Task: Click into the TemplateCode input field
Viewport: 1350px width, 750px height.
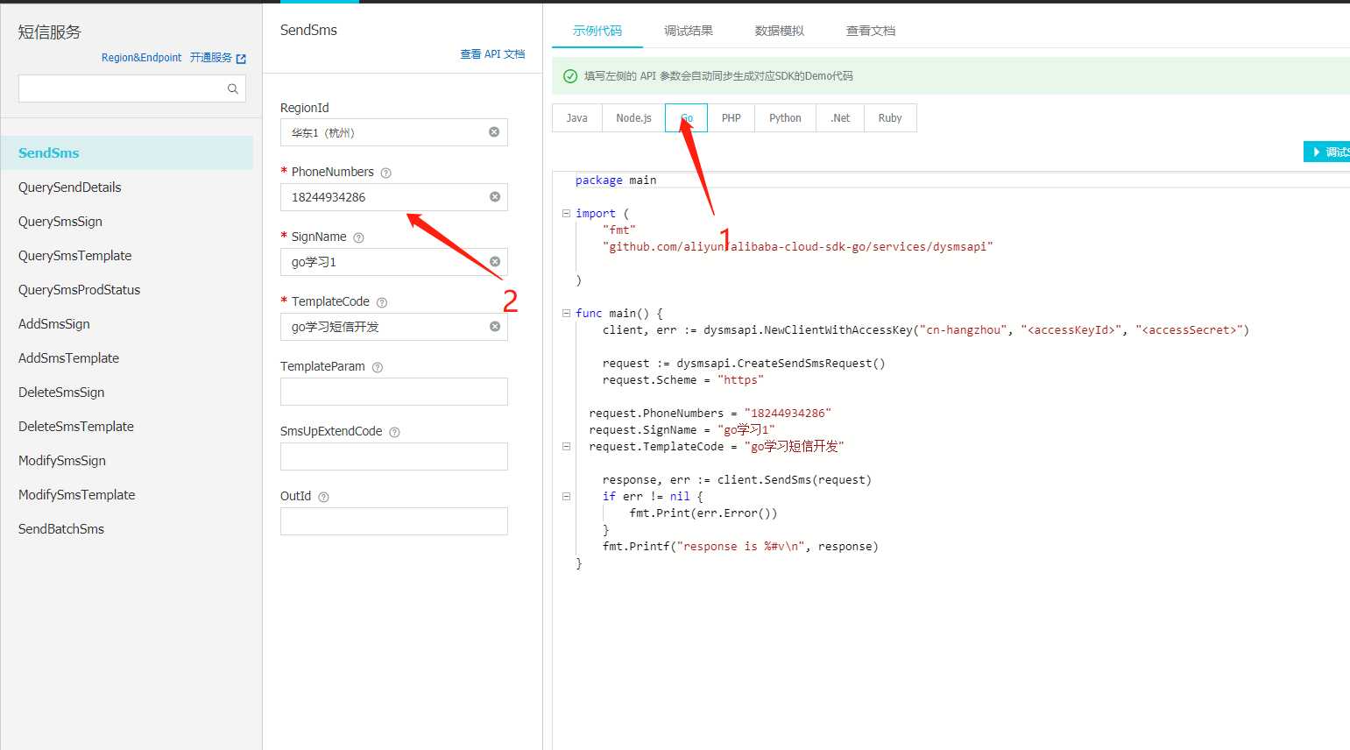Action: [x=394, y=327]
